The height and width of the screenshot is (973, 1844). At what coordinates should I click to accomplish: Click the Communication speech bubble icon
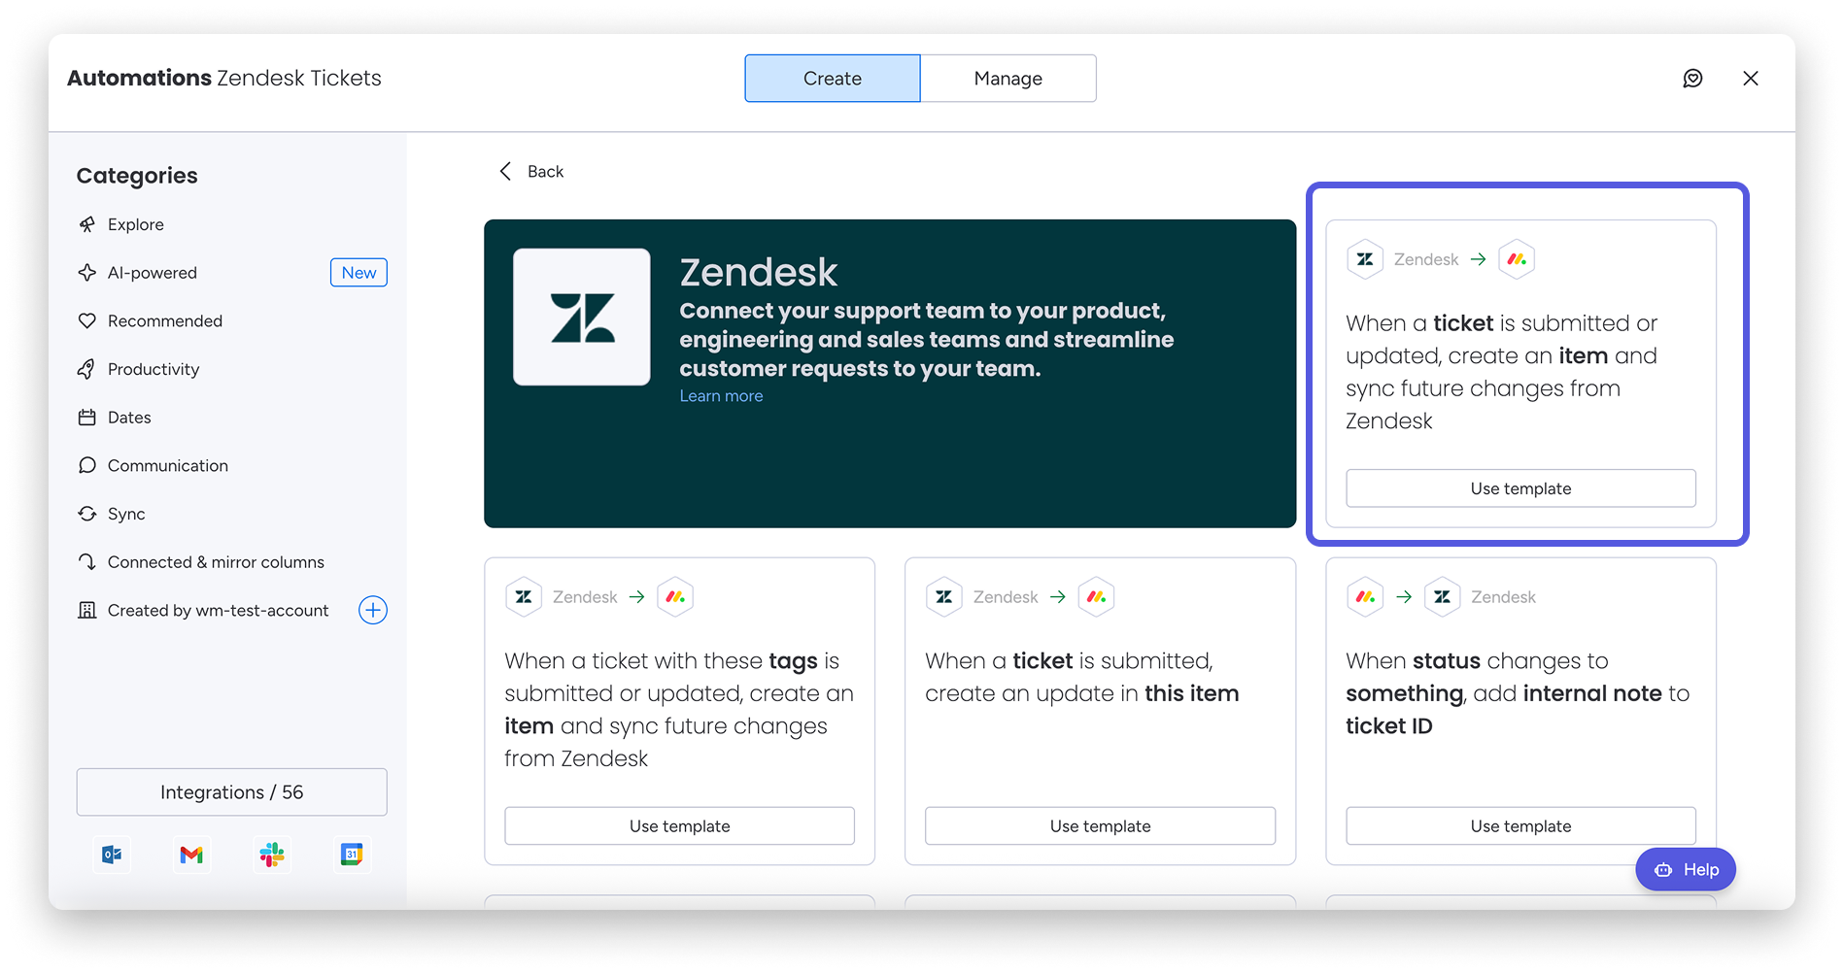87,465
